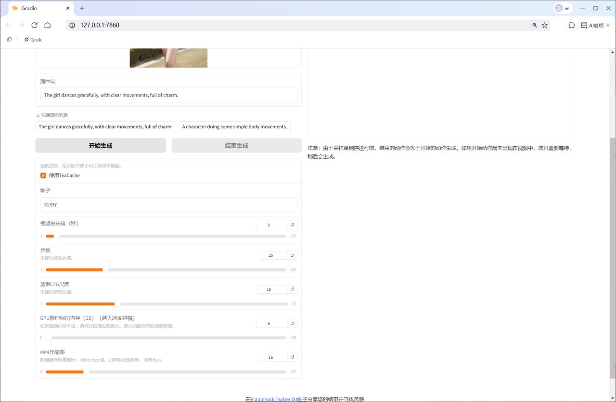
Task: Go to the browser home page
Action: [47, 25]
